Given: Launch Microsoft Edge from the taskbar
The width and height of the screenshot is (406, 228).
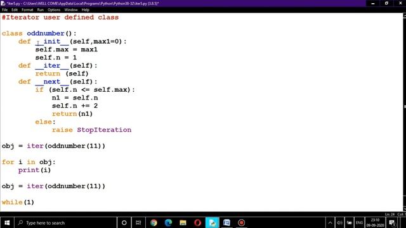Looking at the screenshot, I should [168, 222].
